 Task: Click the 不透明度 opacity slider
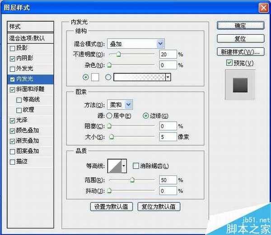[131, 54]
